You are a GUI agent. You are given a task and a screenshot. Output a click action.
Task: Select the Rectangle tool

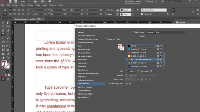point(8,42)
